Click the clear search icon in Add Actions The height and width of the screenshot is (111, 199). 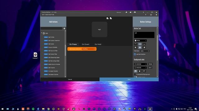[64, 28]
